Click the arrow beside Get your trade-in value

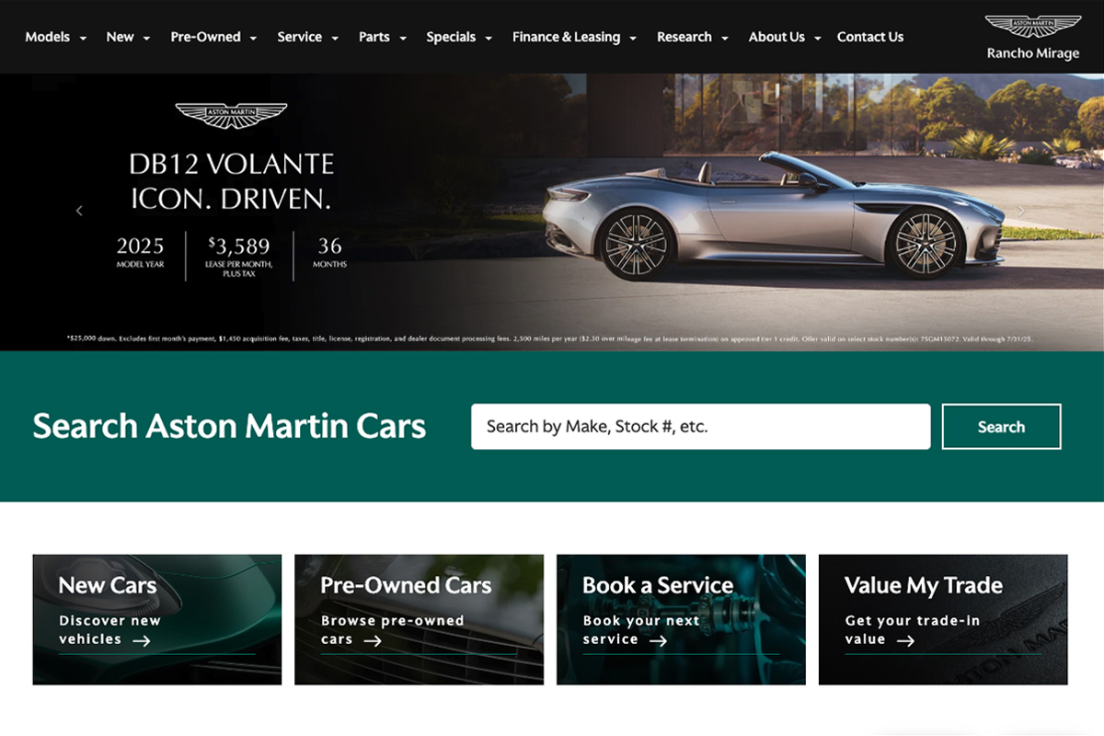[905, 640]
